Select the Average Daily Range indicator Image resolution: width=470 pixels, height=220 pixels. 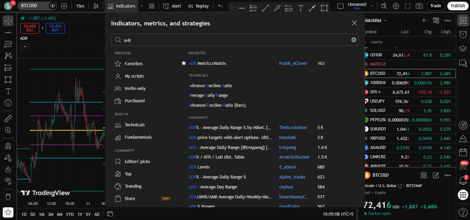point(208,95)
